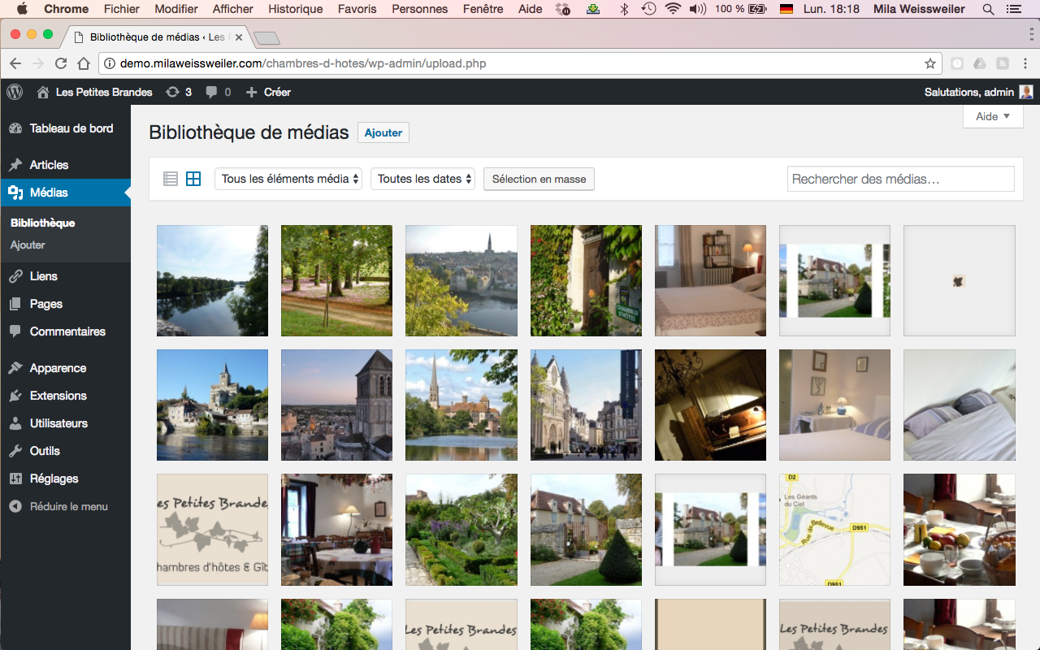Screen dimensions: 1040x650
Task: Select the park trees thumbnail
Action: click(x=336, y=280)
